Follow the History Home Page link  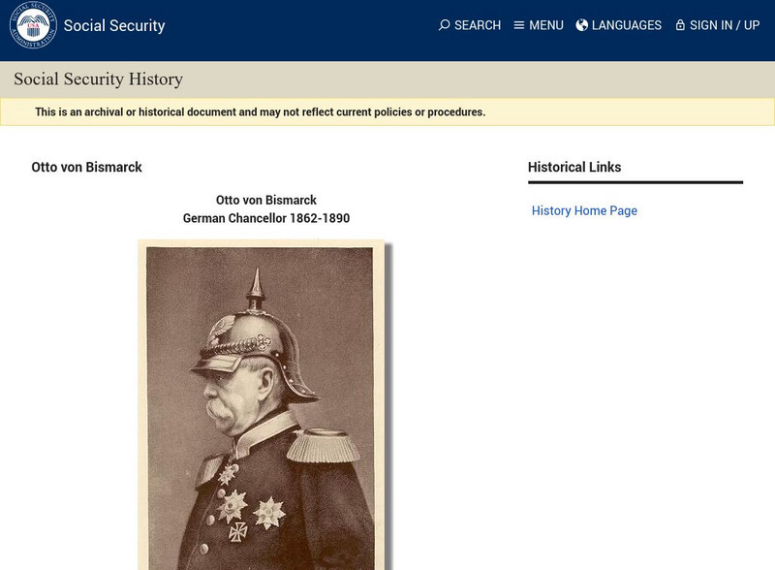[583, 209]
